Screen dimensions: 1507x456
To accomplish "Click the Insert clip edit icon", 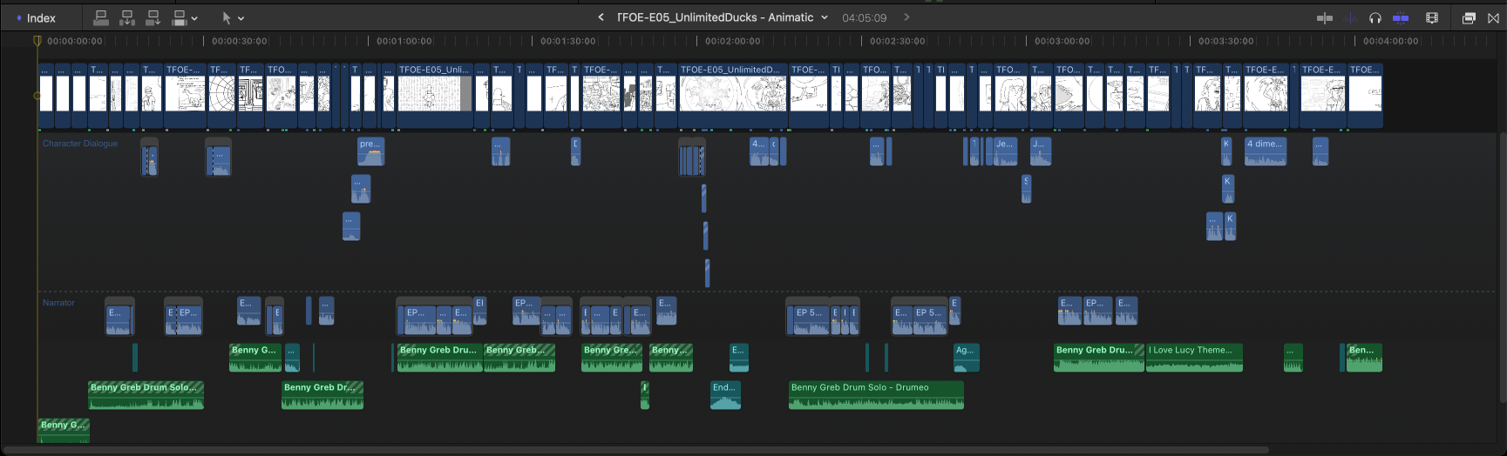I will coord(127,17).
